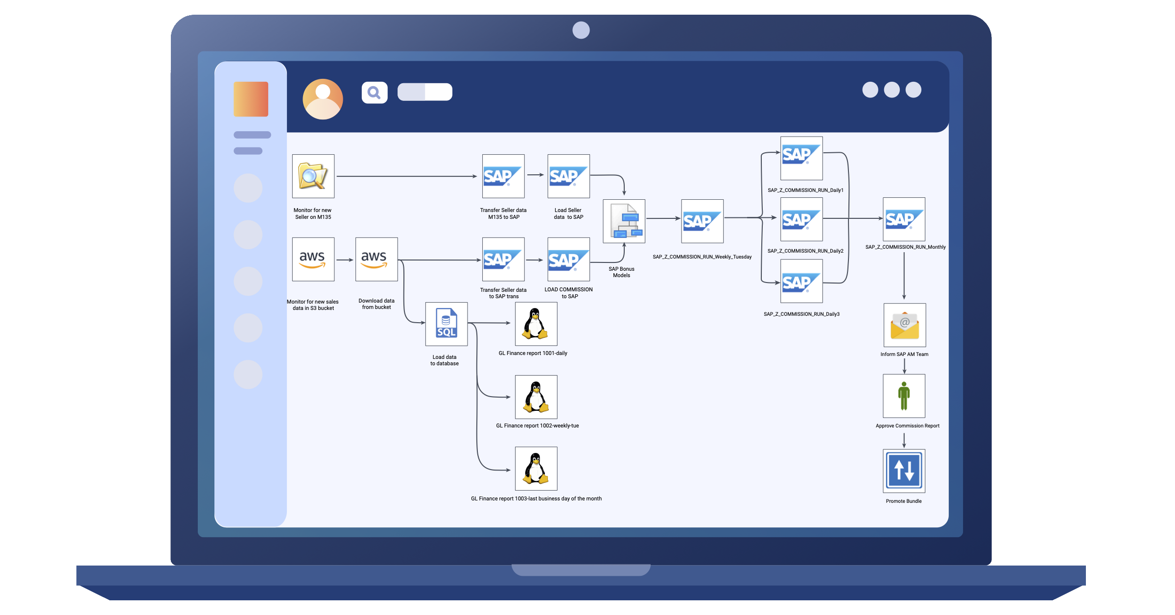The image size is (1175, 615).
Task: Open the 'Inform SAP AM Team' email task
Action: 904,326
